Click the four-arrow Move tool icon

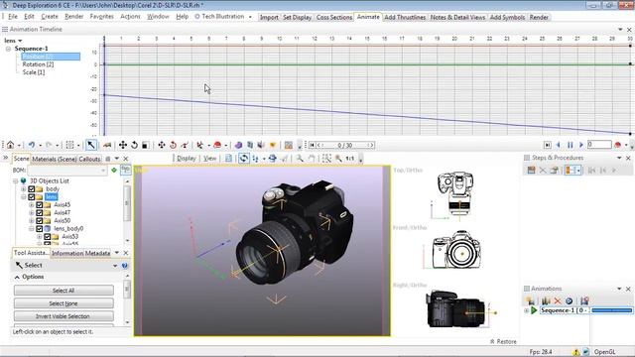point(123,145)
